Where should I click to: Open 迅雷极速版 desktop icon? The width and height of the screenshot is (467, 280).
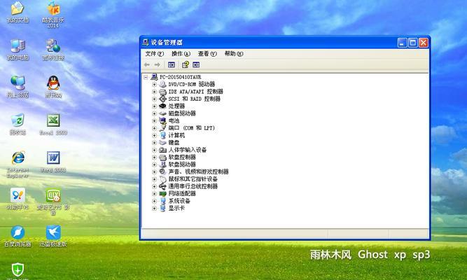(x=53, y=237)
